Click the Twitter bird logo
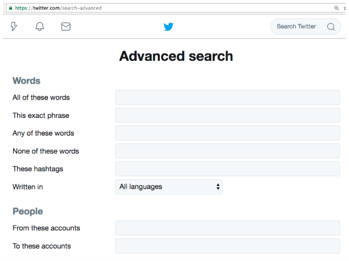 (x=169, y=27)
